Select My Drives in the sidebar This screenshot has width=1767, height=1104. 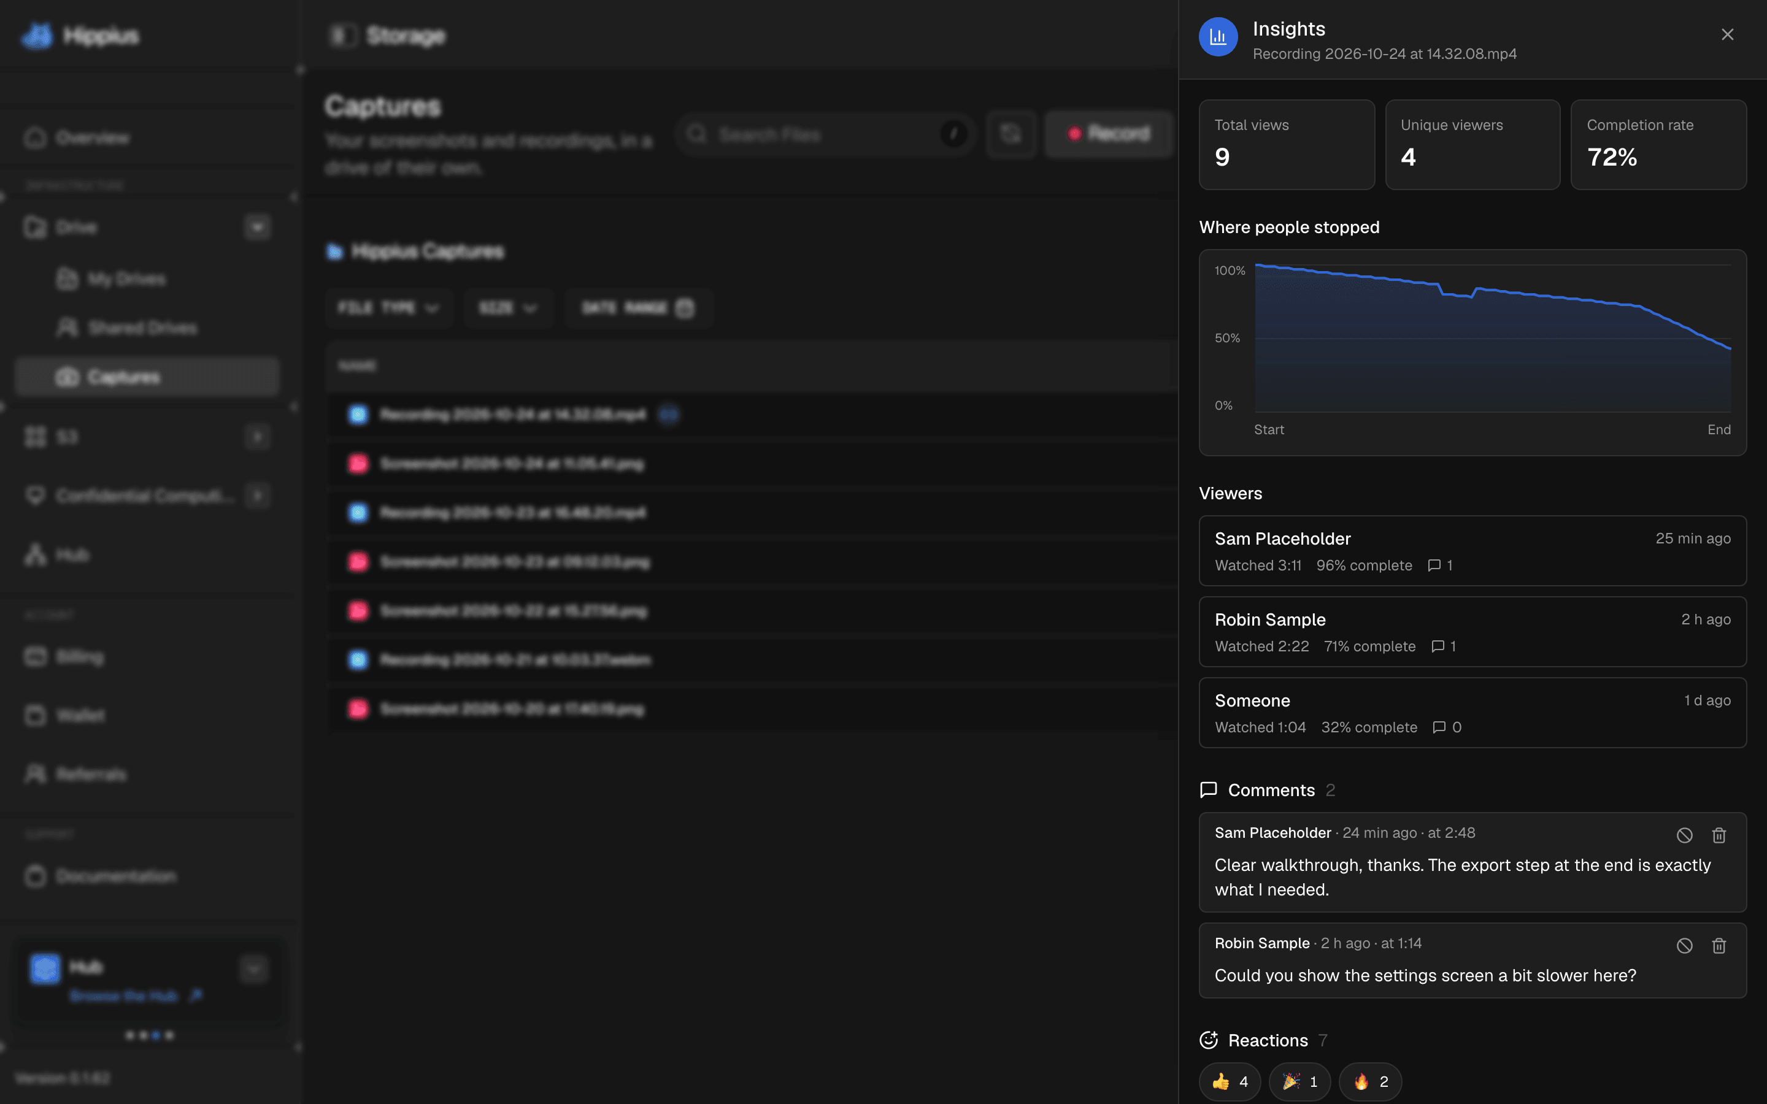pos(146,279)
